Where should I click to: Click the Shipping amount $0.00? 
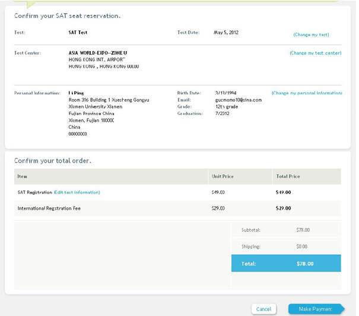pos(301,247)
